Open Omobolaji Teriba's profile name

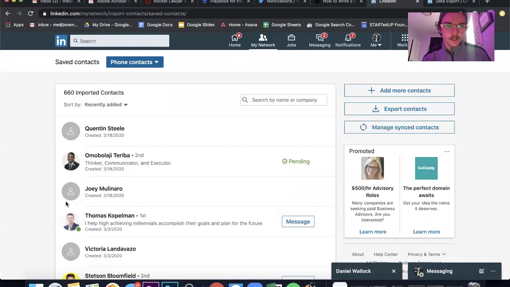point(107,155)
